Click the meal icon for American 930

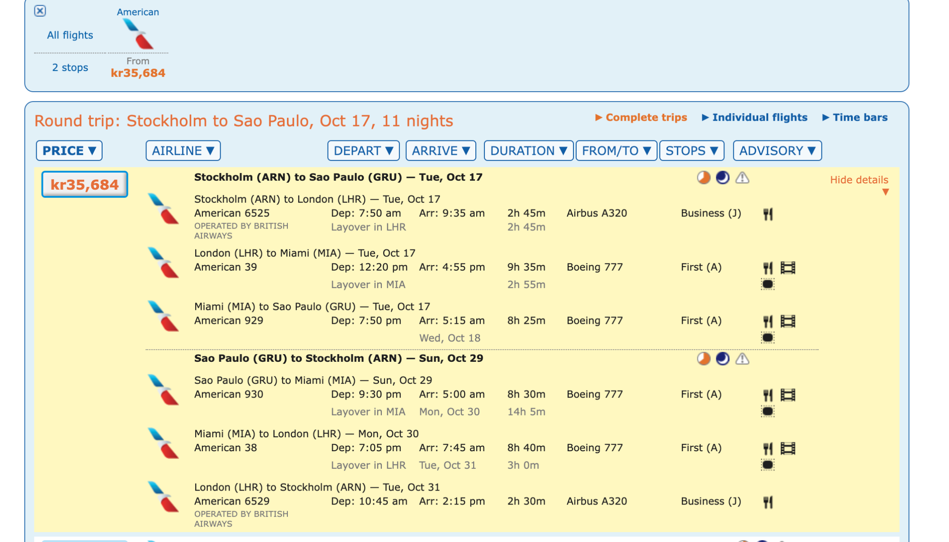pos(768,395)
